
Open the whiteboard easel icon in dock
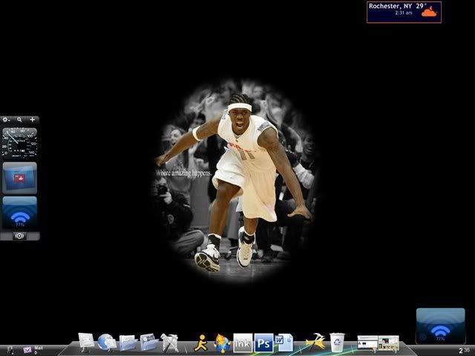[86, 342]
